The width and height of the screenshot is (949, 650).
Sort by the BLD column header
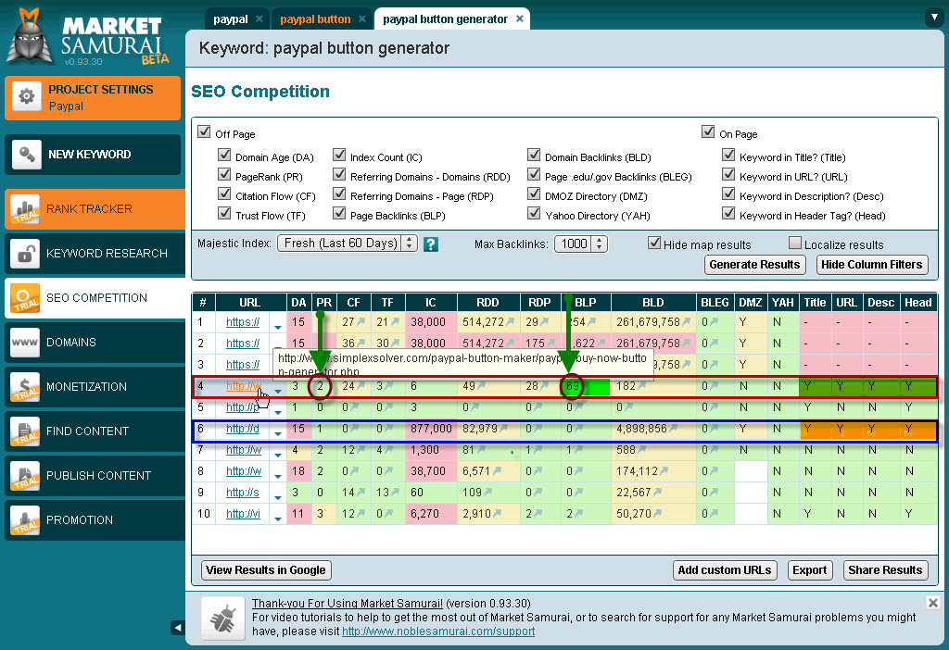653,303
